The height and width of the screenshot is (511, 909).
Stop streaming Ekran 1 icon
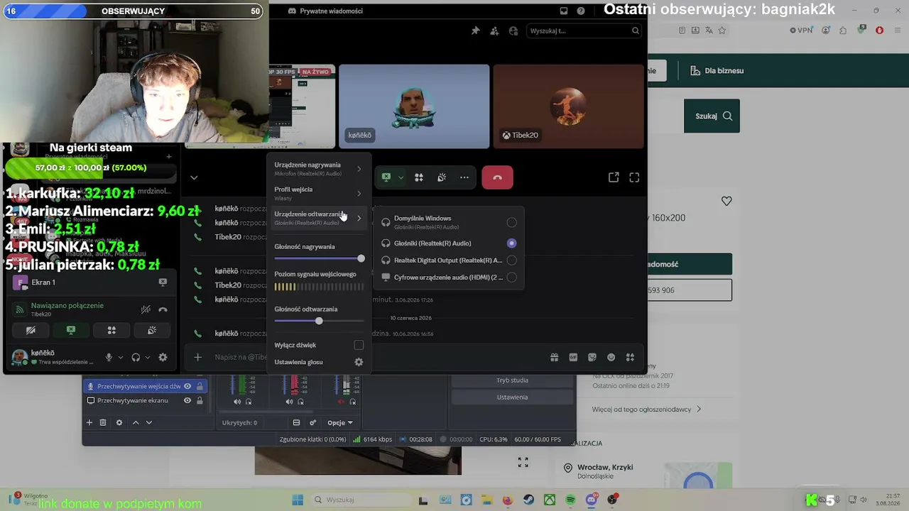[x=163, y=282]
